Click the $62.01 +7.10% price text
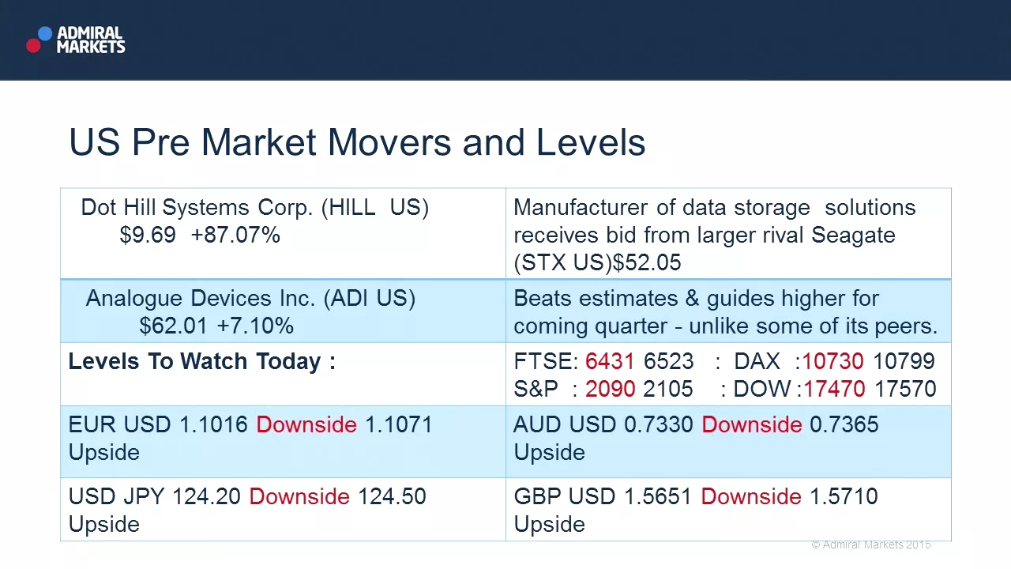The image size is (1011, 569). point(216,326)
